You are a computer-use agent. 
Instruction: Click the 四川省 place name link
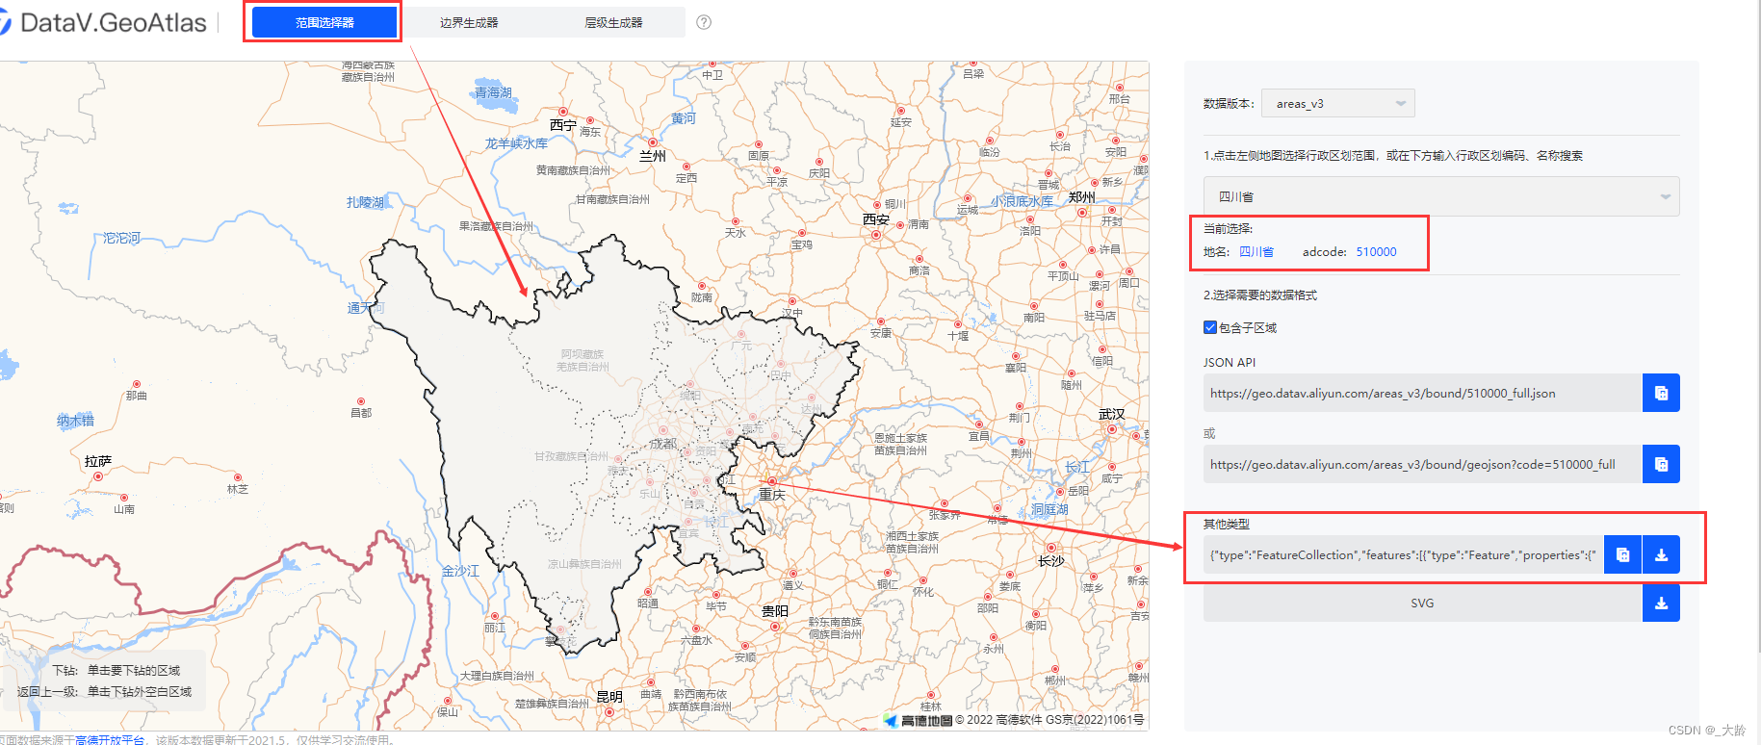tap(1256, 252)
